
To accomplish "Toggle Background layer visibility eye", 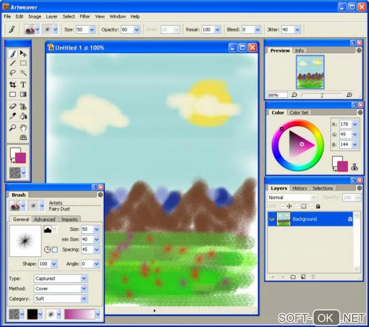I will pos(272,219).
